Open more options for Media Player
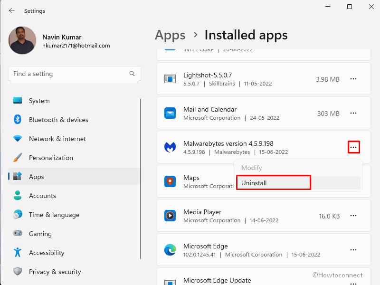This screenshot has height=285, width=380. pyautogui.click(x=353, y=216)
